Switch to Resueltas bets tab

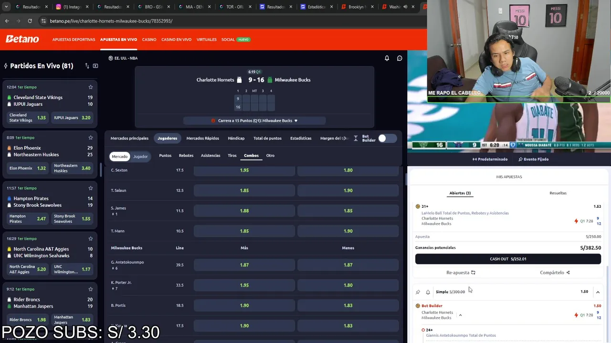click(558, 193)
